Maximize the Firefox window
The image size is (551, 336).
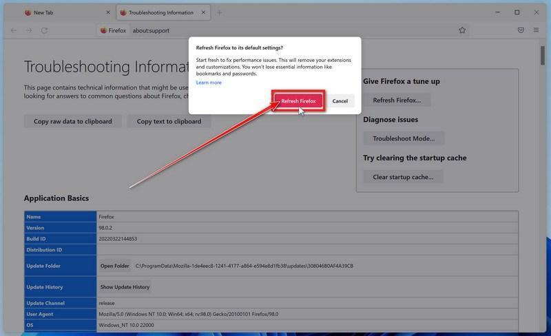click(517, 12)
